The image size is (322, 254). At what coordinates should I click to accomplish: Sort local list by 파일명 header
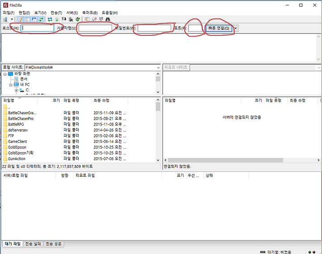[x=20, y=100]
